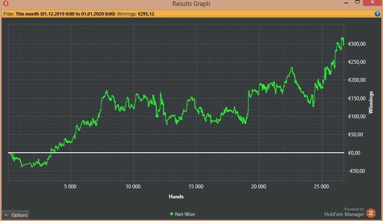Click the €0,00 axis value
Screen dimensions: 383x221
click(x=354, y=153)
